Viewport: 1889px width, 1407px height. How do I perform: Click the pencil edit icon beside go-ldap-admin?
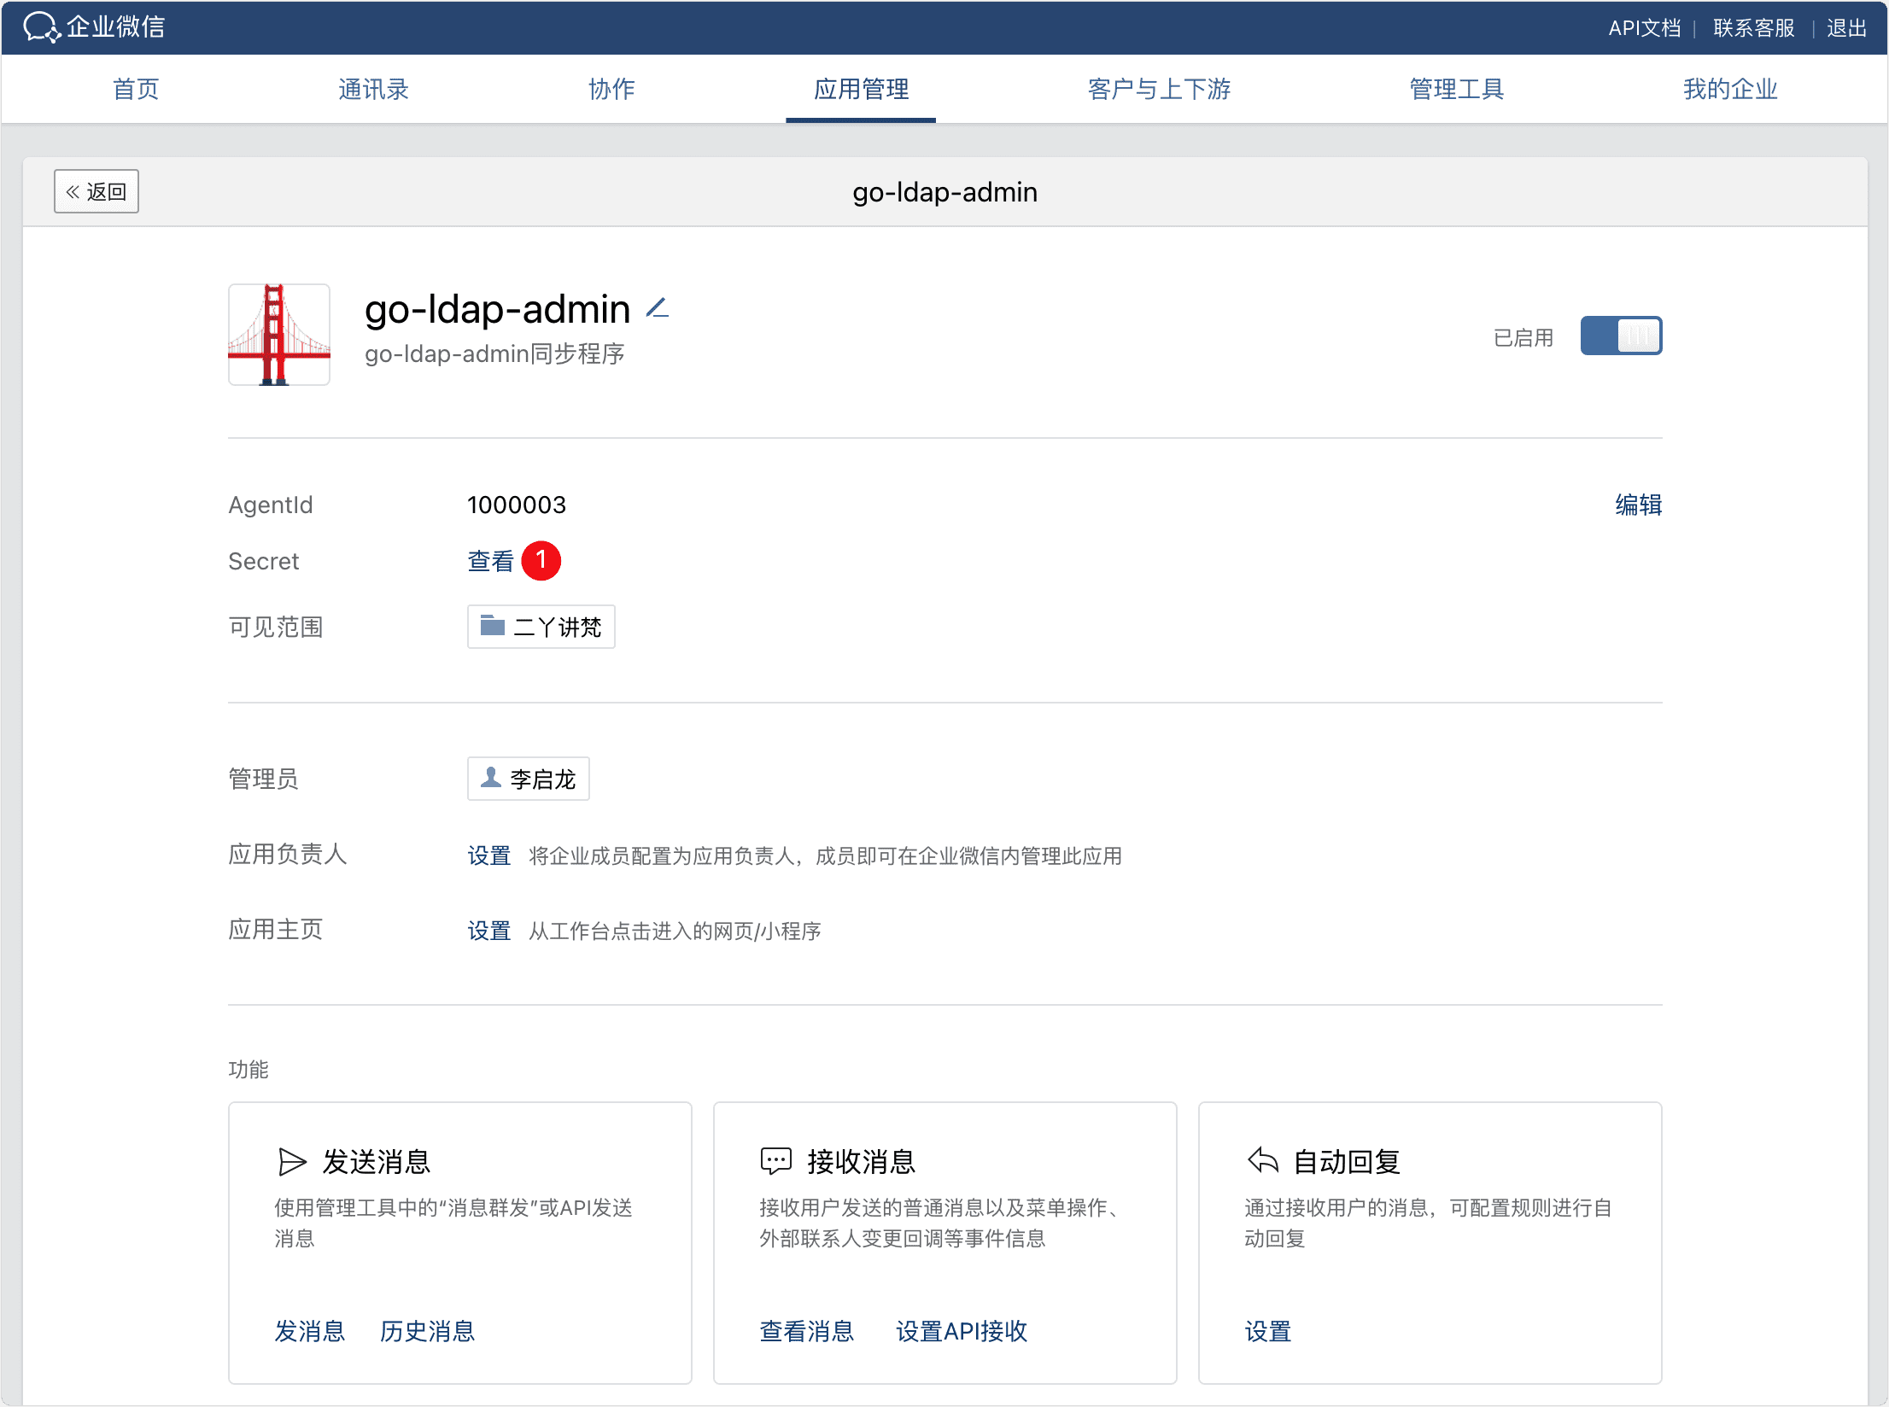click(x=657, y=307)
